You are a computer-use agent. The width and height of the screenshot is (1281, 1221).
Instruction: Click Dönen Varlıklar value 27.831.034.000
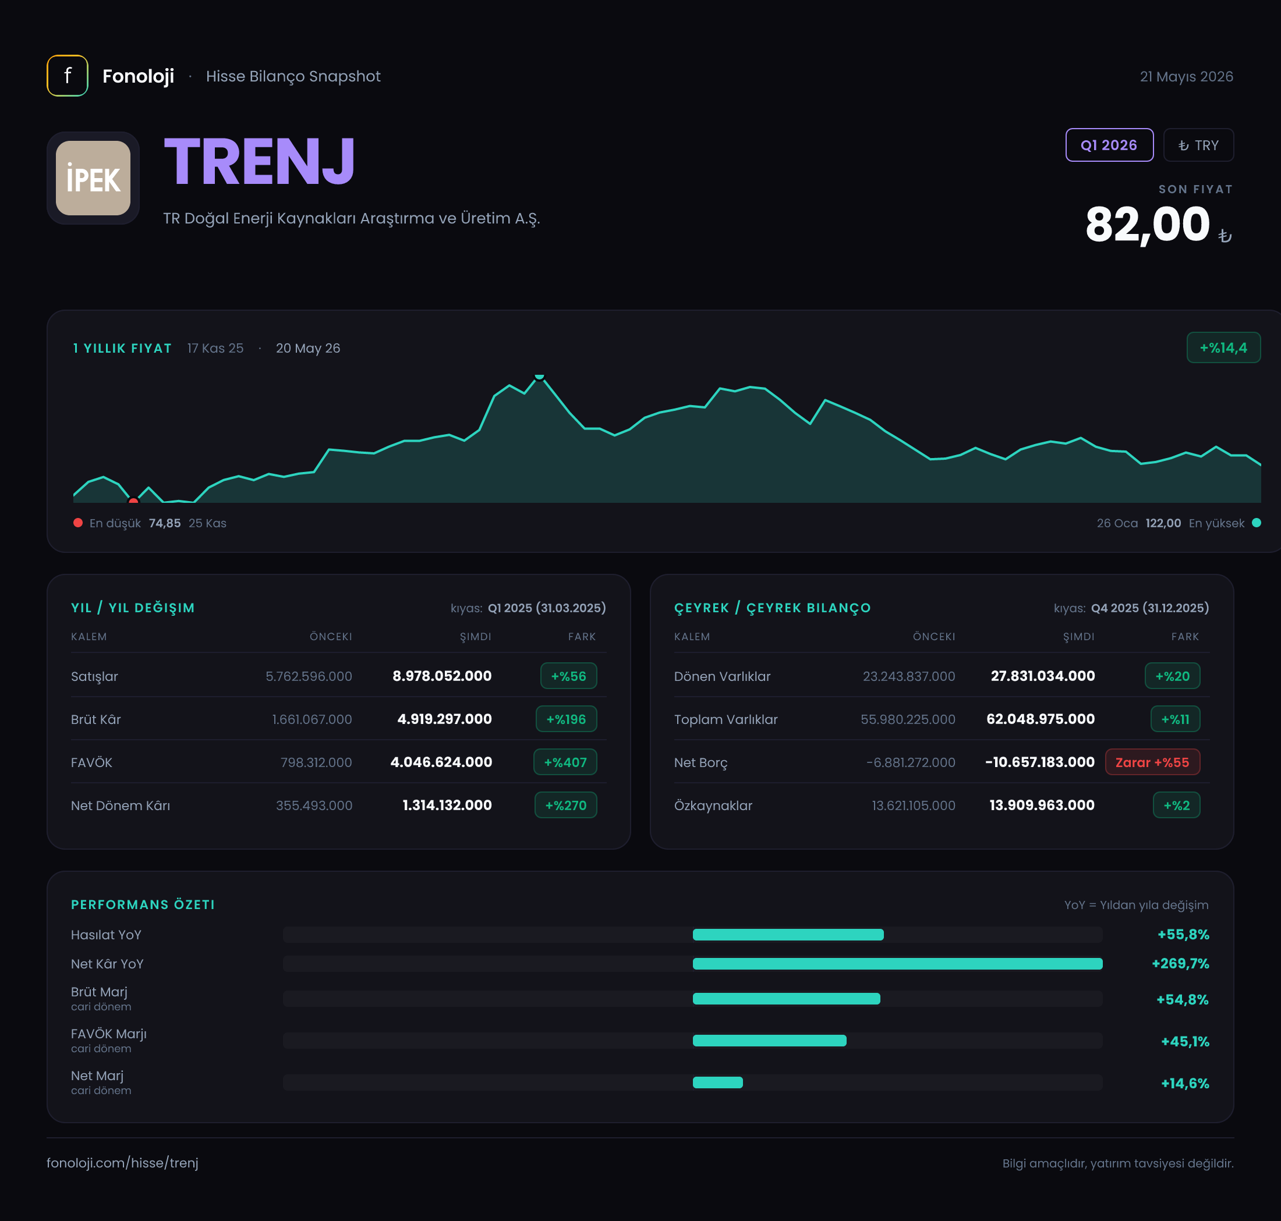point(1043,676)
